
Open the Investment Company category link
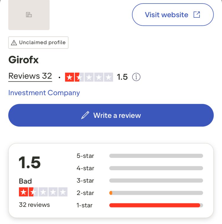coord(44,93)
